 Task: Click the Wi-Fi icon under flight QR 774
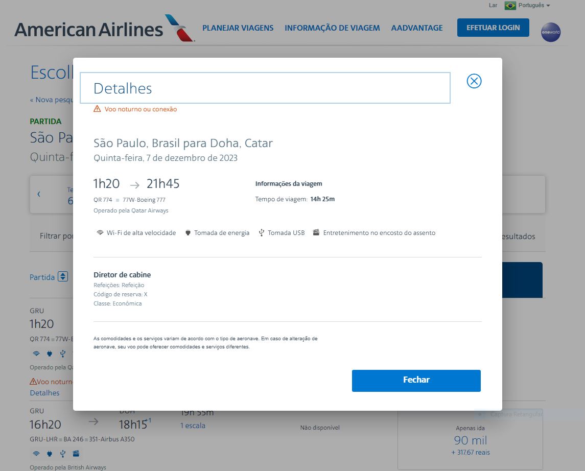pos(36,354)
